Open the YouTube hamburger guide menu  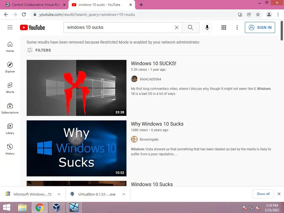(10, 27)
